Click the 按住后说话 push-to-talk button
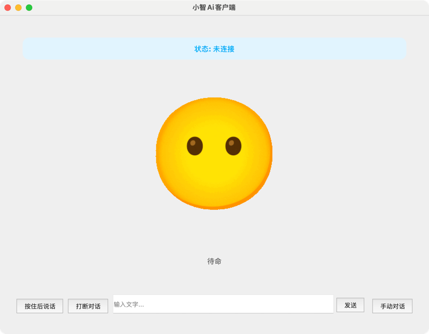429x334 pixels. tap(40, 306)
